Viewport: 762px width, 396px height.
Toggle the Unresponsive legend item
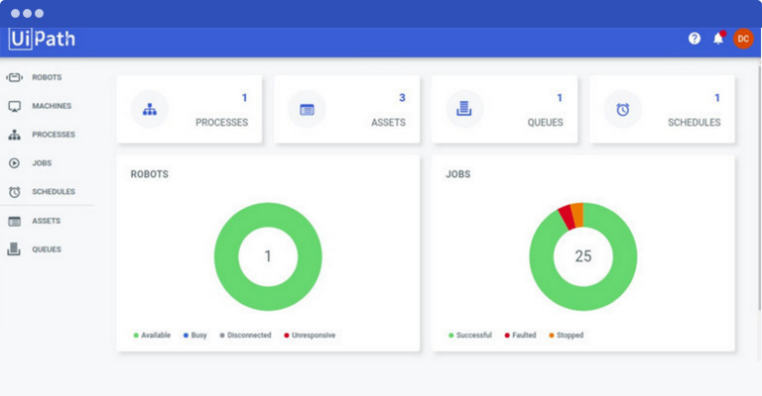pos(310,336)
